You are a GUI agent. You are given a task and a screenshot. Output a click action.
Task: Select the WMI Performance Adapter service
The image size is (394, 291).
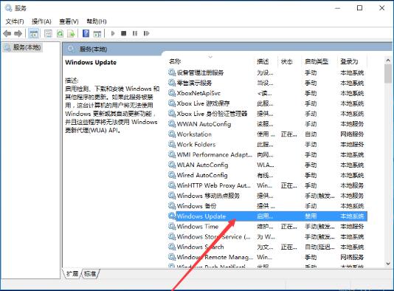(x=267, y=154)
